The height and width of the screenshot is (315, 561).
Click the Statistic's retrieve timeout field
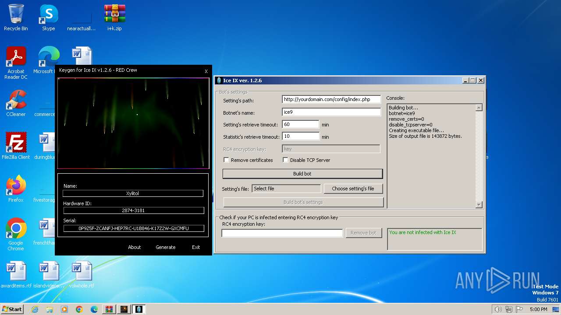pos(301,136)
